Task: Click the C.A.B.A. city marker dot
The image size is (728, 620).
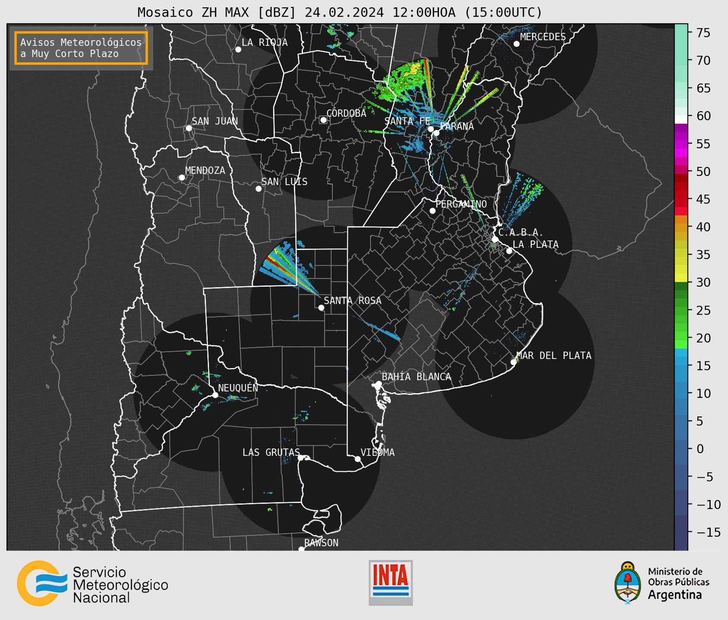Action: click(x=495, y=239)
